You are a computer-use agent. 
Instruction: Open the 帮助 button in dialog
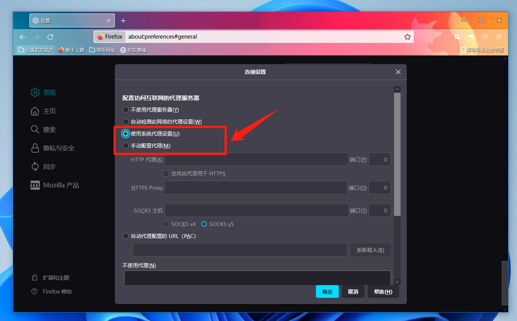(383, 292)
